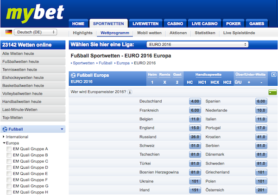Select Italien odds 11.0
This screenshot has width=278, height=195.
pos(261,119)
